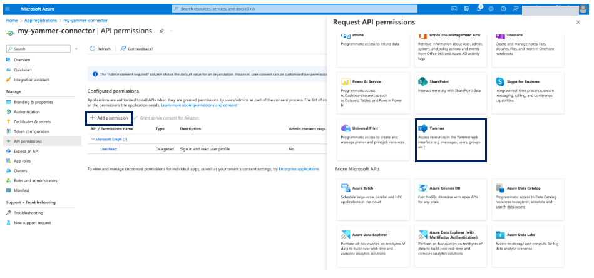594x278 pixels.
Task: Open my-yammer-connector breadcrumb link
Action: pyautogui.click(x=85, y=21)
